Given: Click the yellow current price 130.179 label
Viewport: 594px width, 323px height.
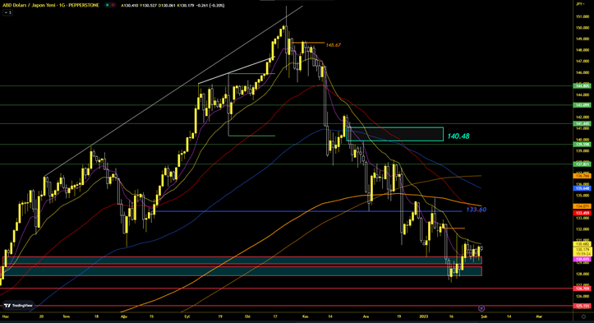Looking at the screenshot, I should (x=582, y=250).
